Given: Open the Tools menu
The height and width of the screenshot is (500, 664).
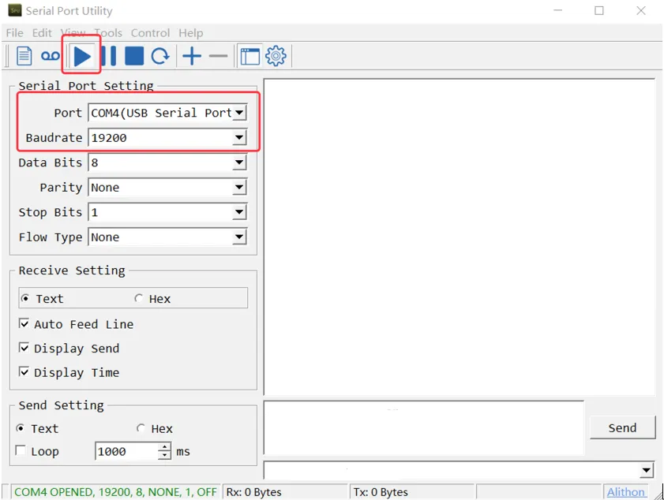Looking at the screenshot, I should pos(108,33).
